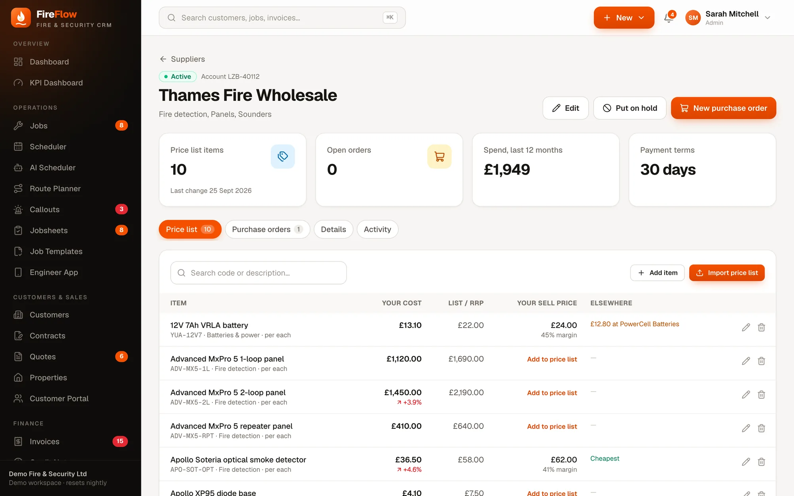This screenshot has width=794, height=496.
Task: Click the PowerCell Batteries elsewhere price
Action: [x=634, y=324]
